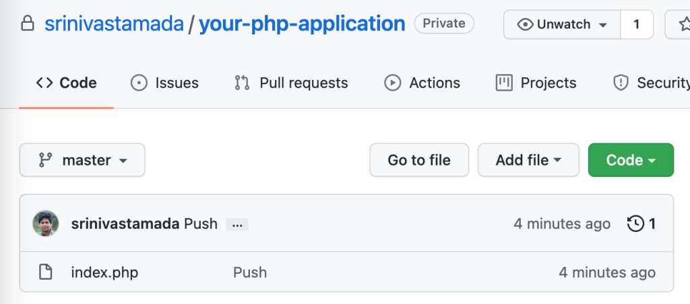Viewport: 690px width, 304px height.
Task: Click the git branch icon on master
Action: point(45,160)
